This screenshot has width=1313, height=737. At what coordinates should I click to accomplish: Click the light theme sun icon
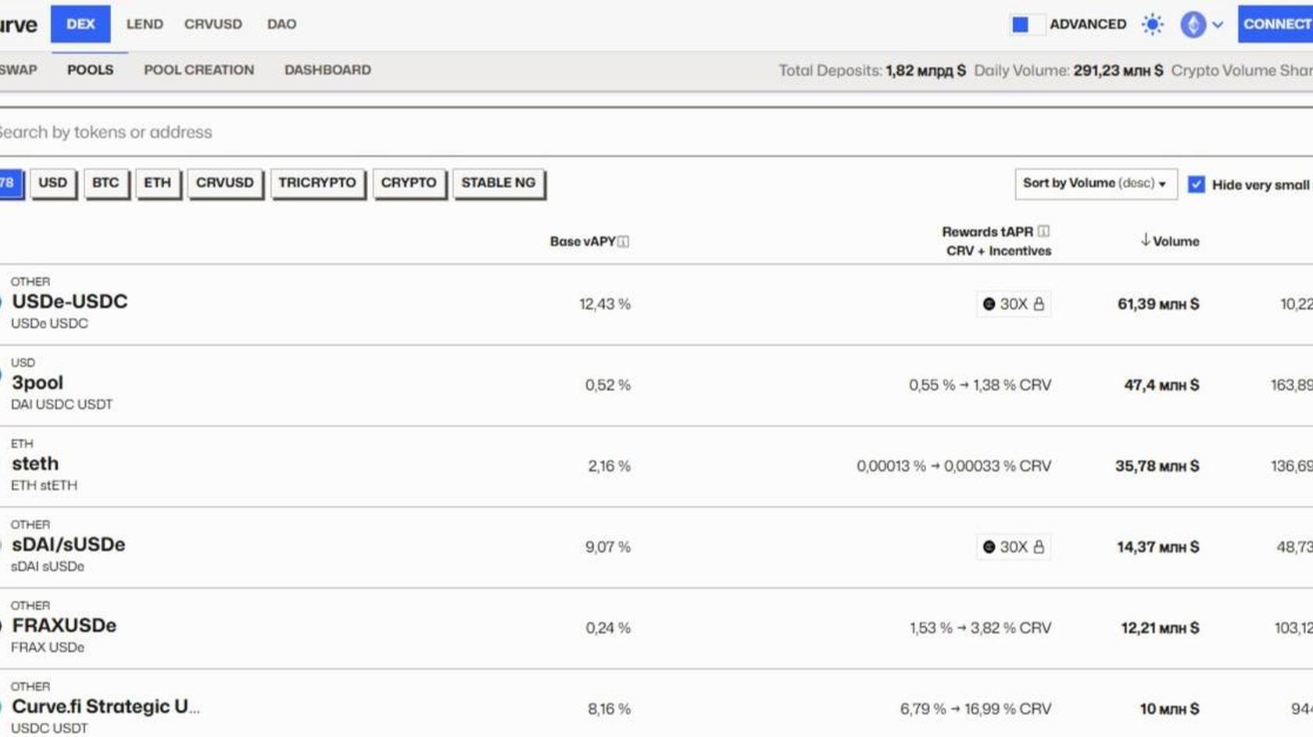[x=1151, y=24]
